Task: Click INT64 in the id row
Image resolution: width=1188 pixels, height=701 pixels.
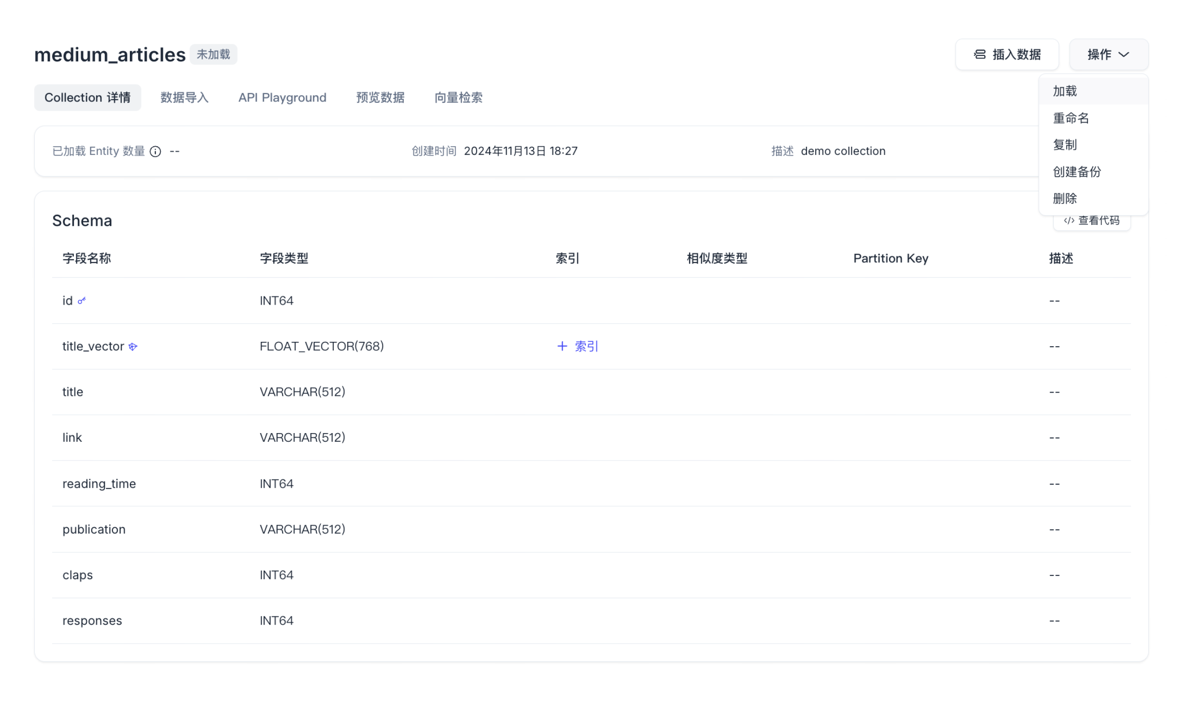Action: pos(276,301)
